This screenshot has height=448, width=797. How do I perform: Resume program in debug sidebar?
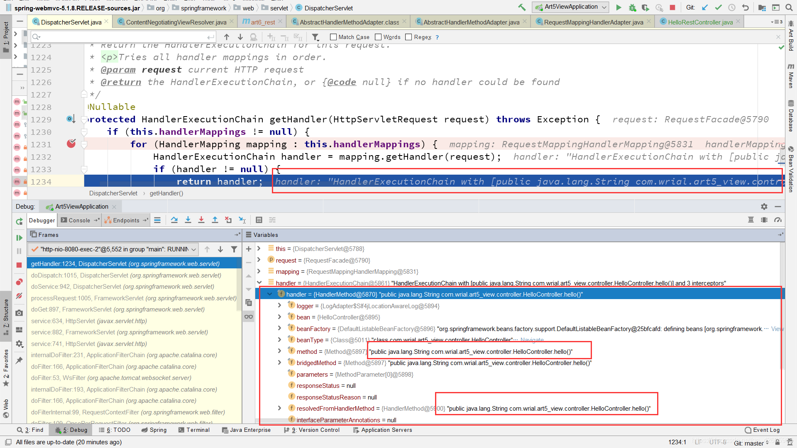[x=19, y=238]
